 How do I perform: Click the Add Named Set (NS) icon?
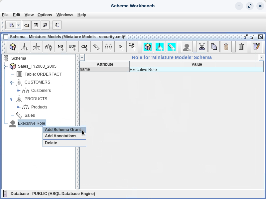pyautogui.click(x=61, y=47)
